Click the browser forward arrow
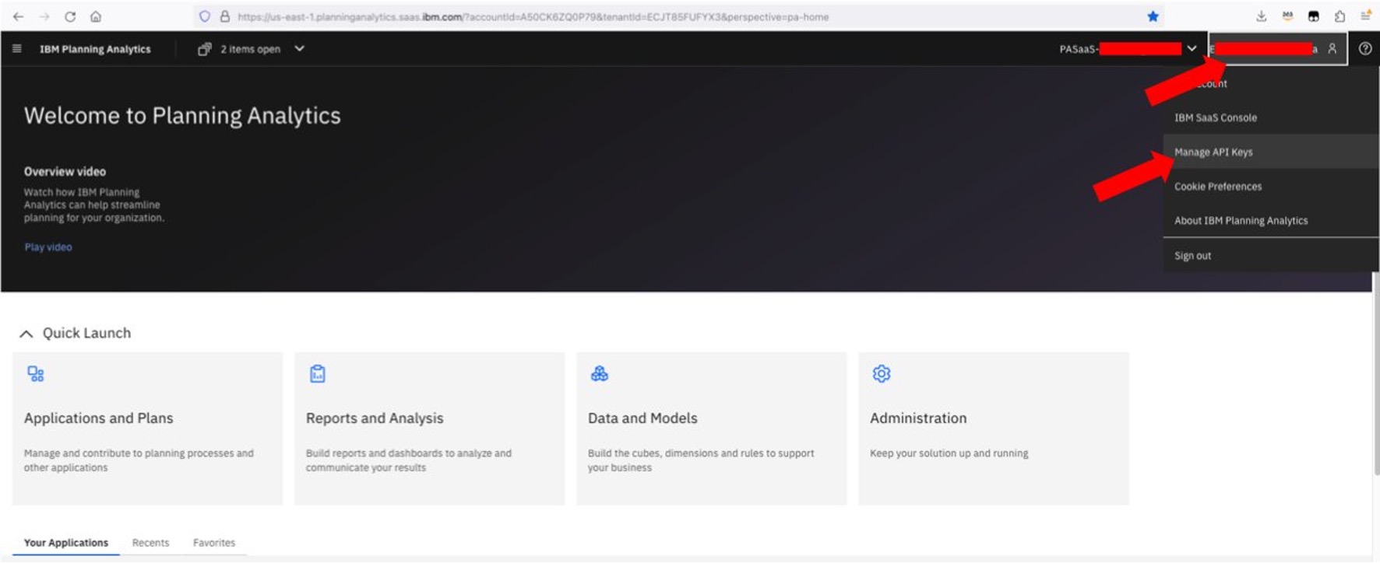Image resolution: width=1380 pixels, height=563 pixels. coord(44,16)
